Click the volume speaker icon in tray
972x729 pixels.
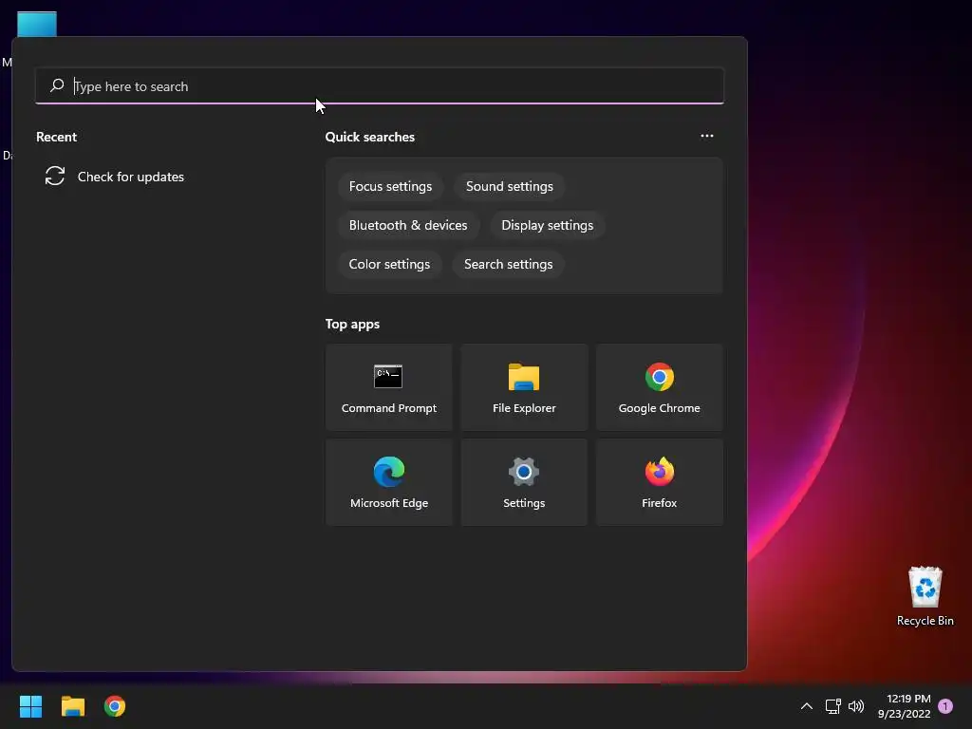[856, 706]
